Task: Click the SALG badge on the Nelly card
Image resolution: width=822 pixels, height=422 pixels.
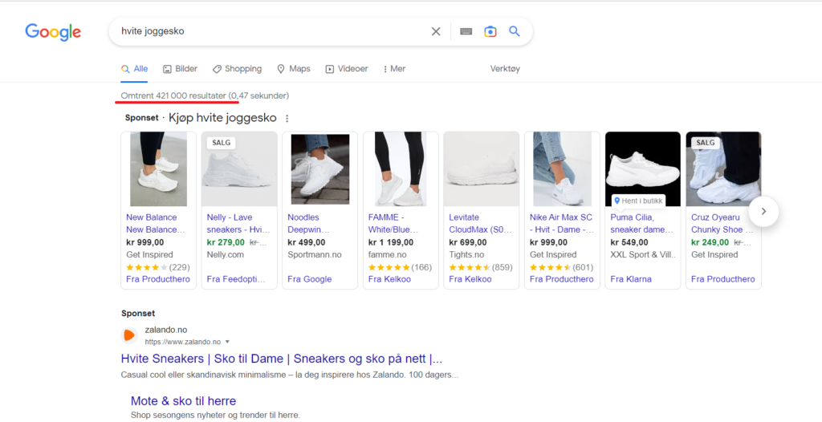Action: coord(221,143)
